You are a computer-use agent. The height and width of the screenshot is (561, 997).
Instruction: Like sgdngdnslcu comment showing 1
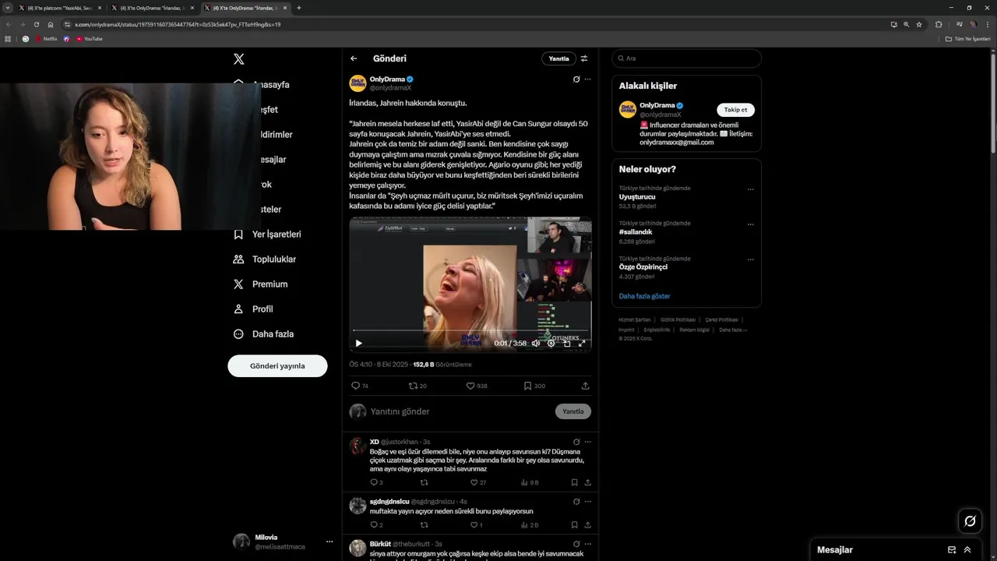[477, 525]
